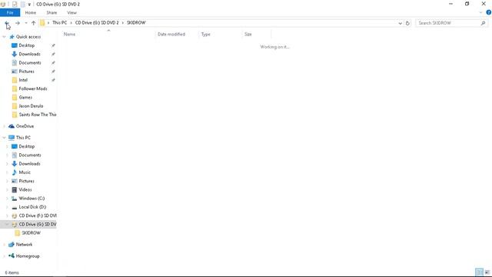Image resolution: width=492 pixels, height=277 pixels.
Task: Click the New folder quick access icon
Action: 22,5
